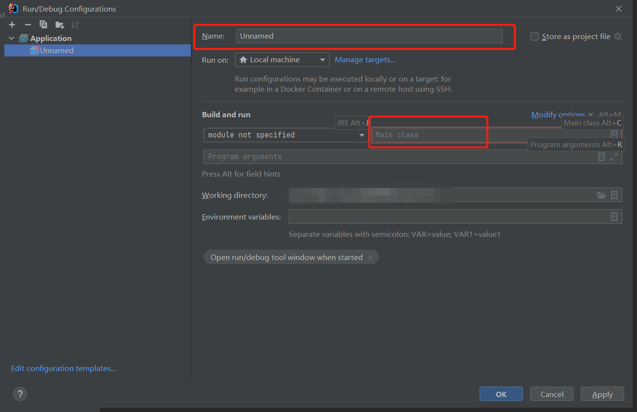Viewport: 637px width, 412px height.
Task: Open the module not specified dropdown
Action: pos(286,135)
